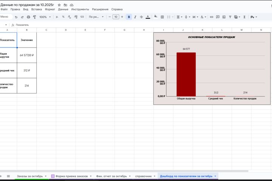
Task: Click the Меню search box
Action: [6, 17]
